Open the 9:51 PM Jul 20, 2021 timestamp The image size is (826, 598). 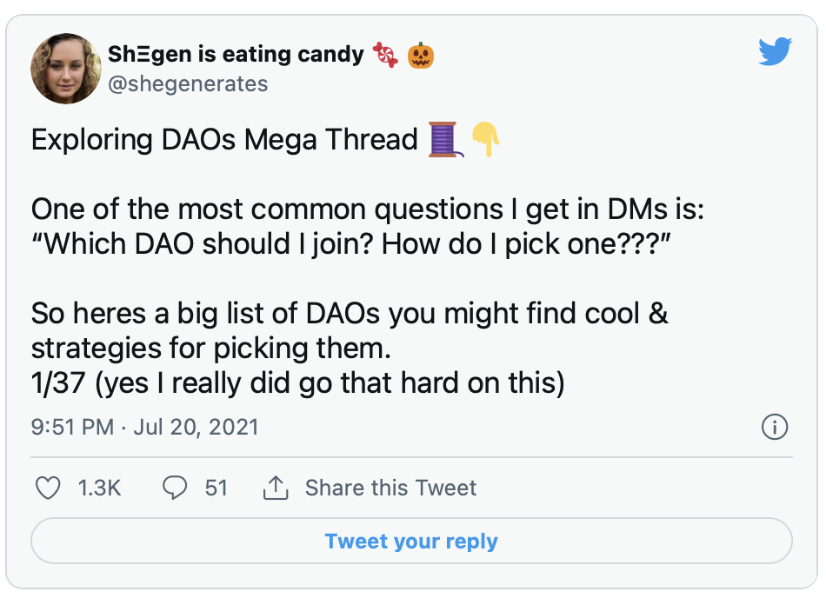tap(144, 427)
